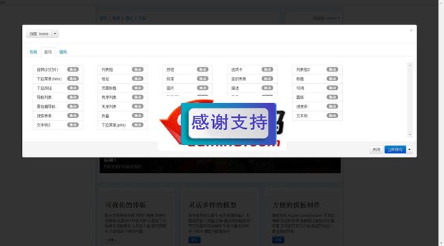Click the 灵活多样的模型 heading in the background page

tap(212, 204)
